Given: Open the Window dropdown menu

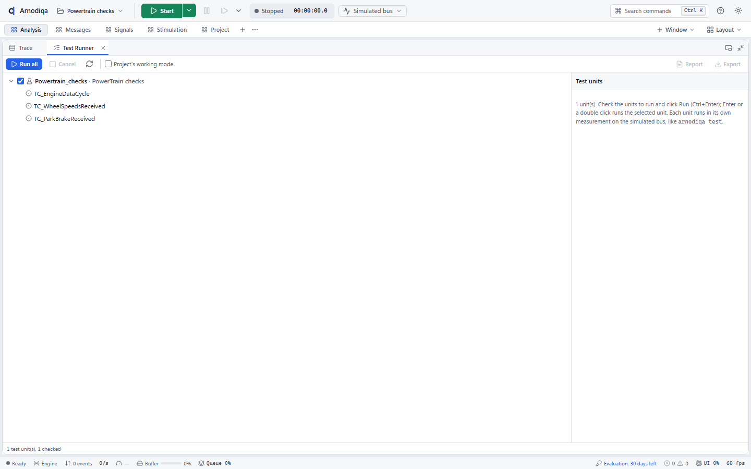Looking at the screenshot, I should pos(675,30).
